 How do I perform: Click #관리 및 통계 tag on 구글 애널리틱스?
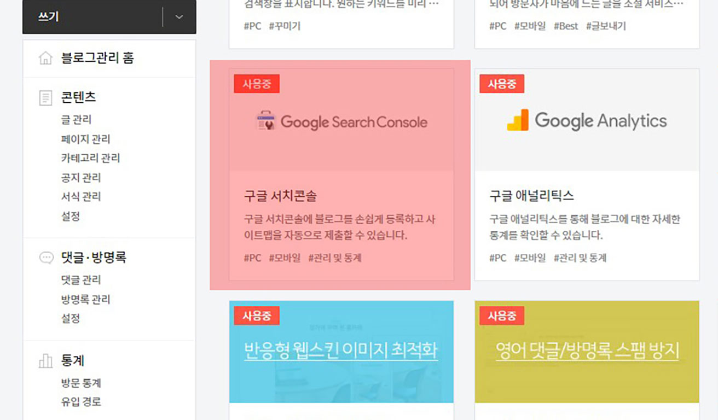(580, 258)
